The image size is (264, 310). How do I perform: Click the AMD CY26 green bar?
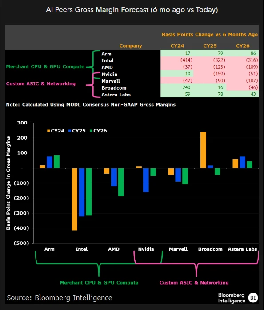pos(121,182)
